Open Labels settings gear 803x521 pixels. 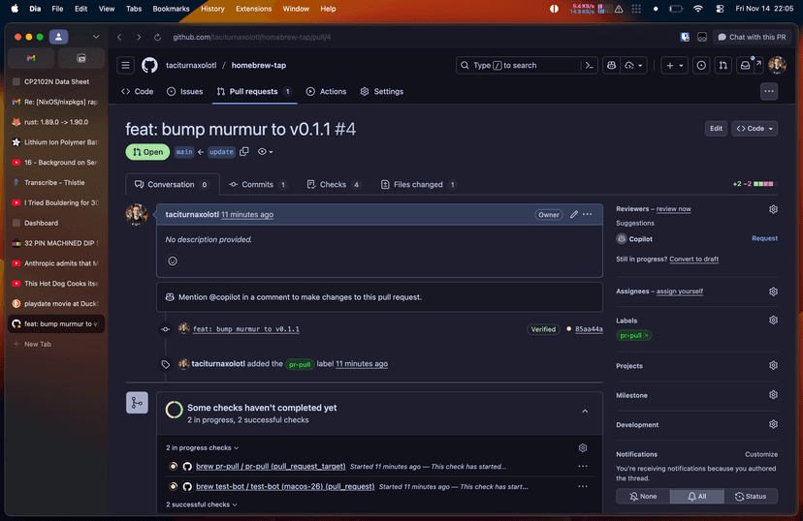(773, 321)
